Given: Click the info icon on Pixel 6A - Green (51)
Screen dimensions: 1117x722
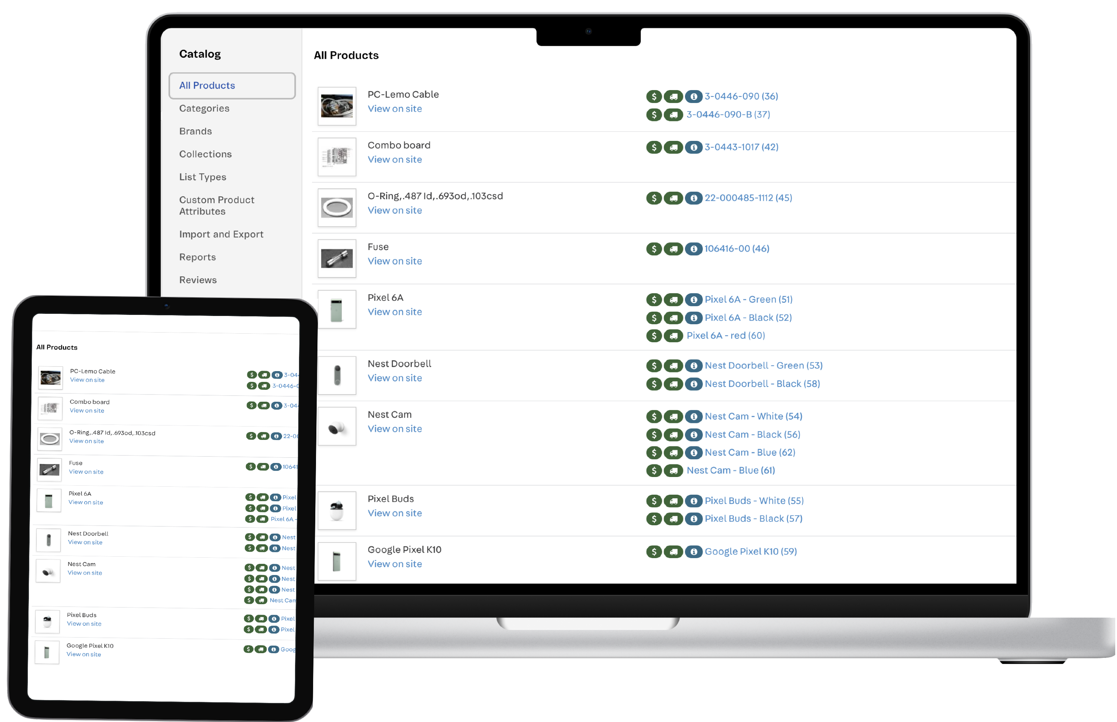Looking at the screenshot, I should [692, 299].
